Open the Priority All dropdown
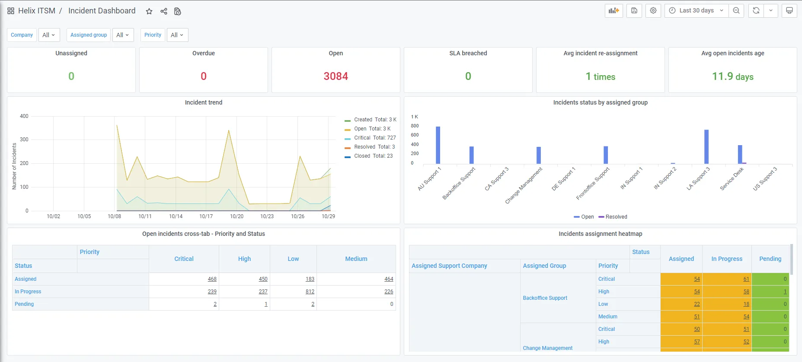The image size is (802, 362). tap(177, 35)
